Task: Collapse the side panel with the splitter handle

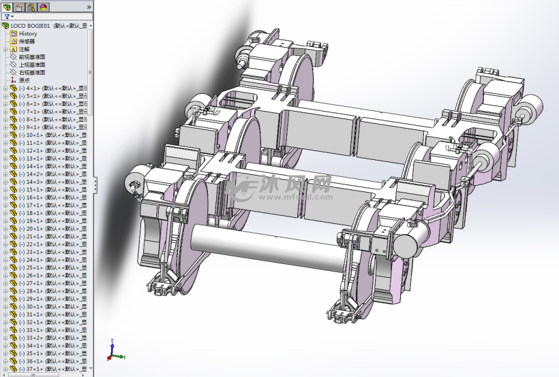Action: (95, 186)
